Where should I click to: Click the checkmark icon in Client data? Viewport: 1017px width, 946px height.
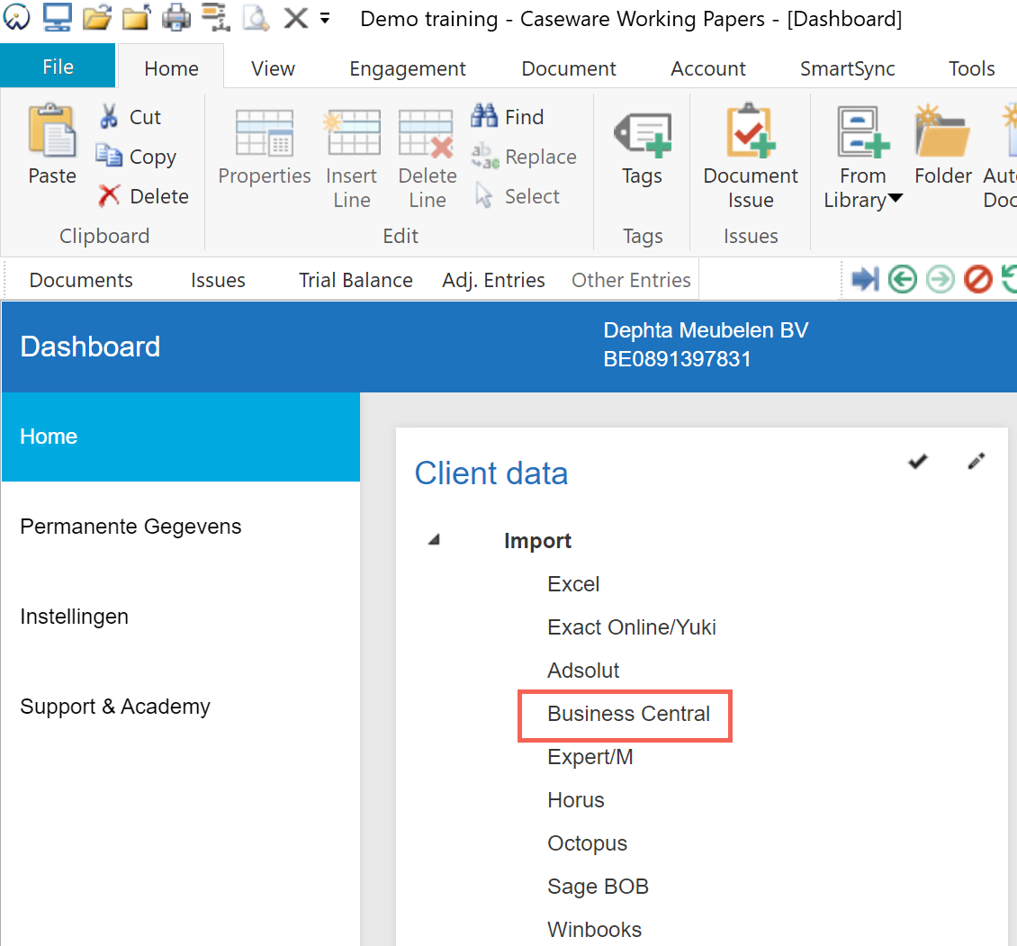917,462
